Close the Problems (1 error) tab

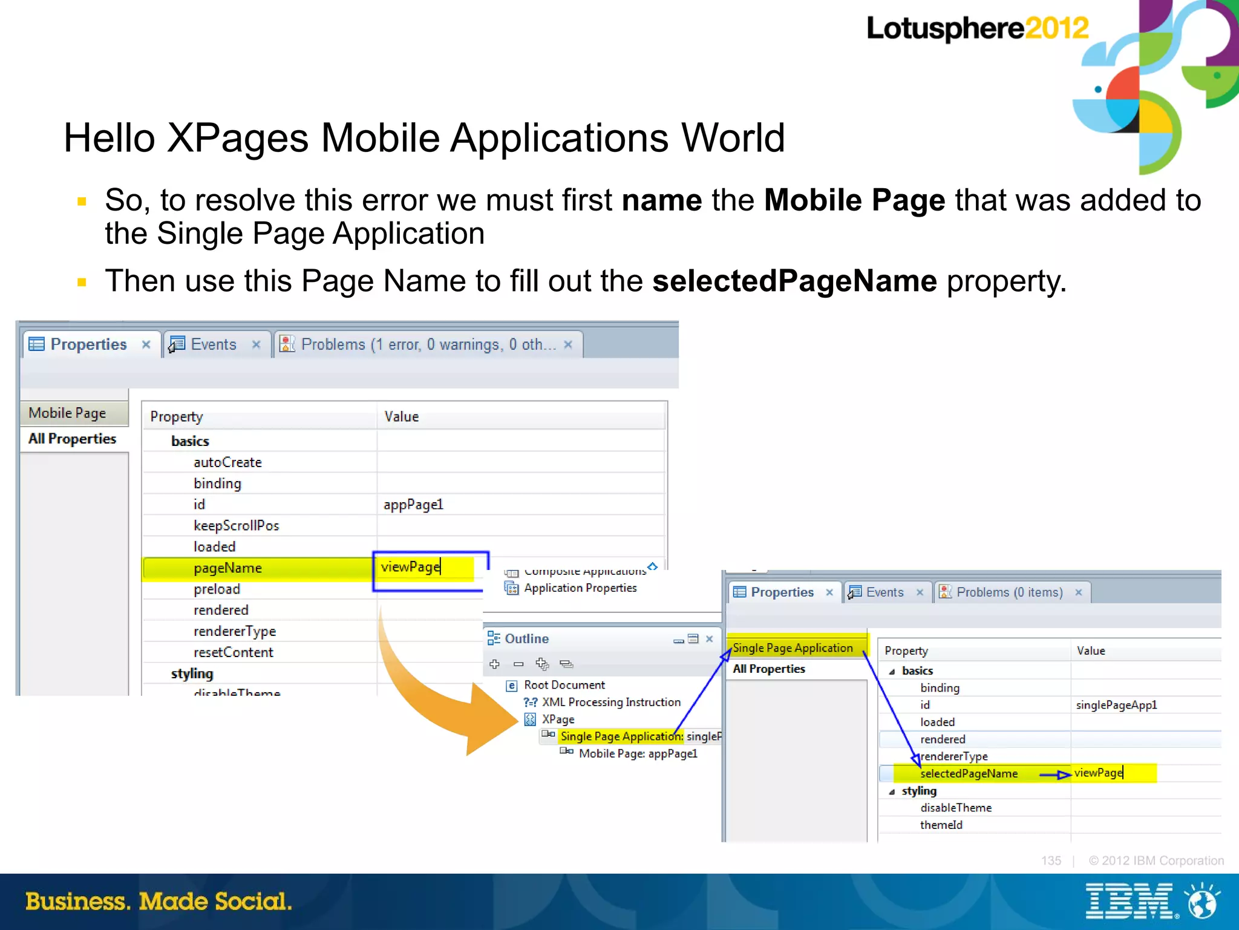[x=568, y=344]
